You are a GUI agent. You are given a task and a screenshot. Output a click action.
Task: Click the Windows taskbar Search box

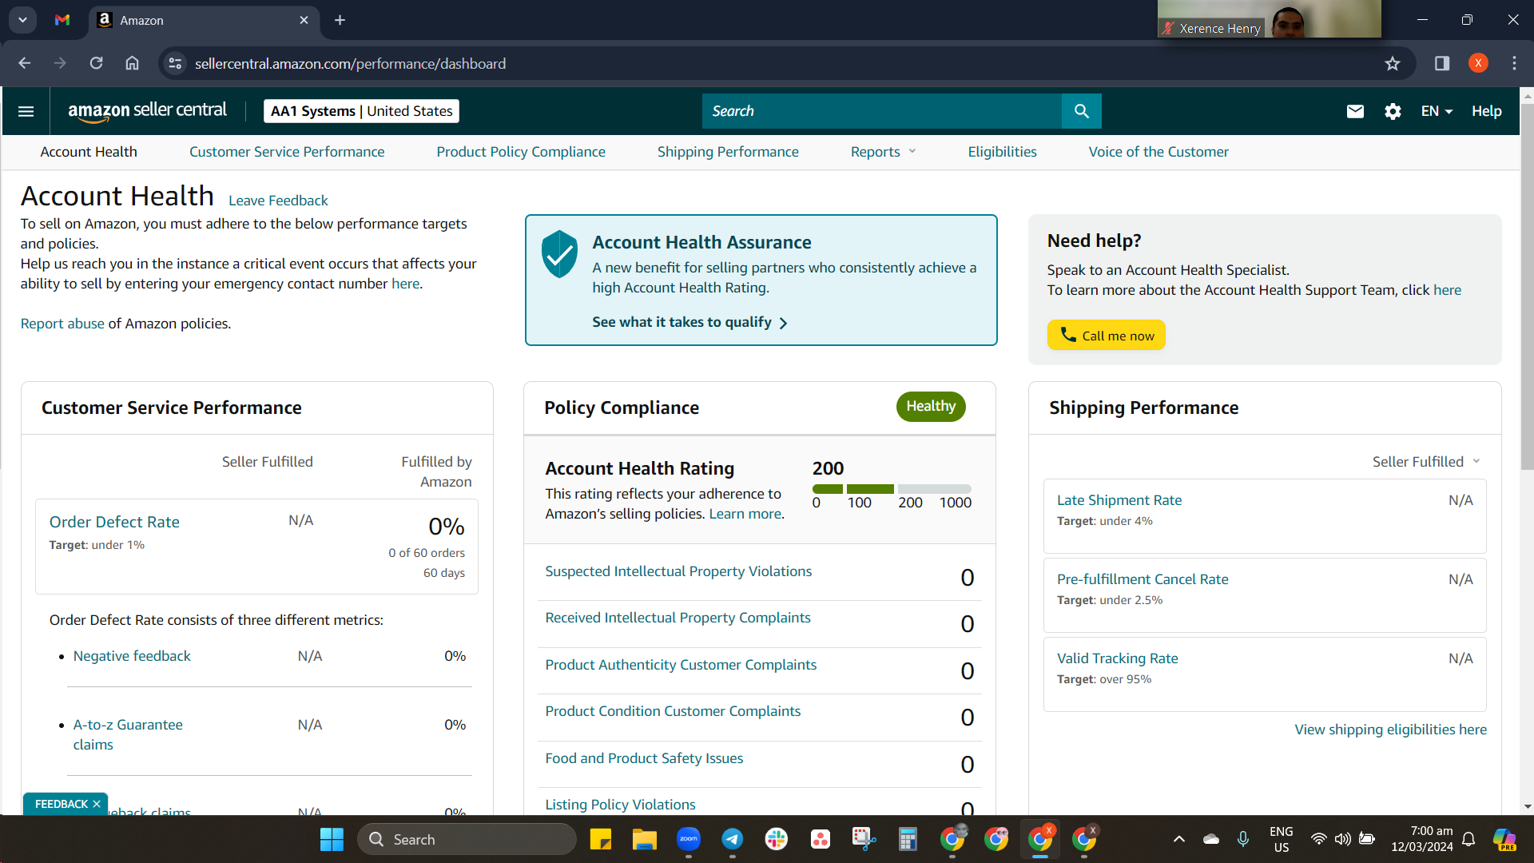click(467, 839)
